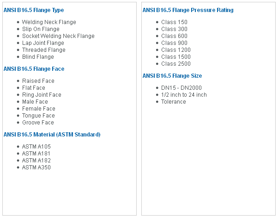Open ANSI B16.5 Flange Pressure Rating heading
The width and height of the screenshot is (278, 217).
tap(188, 10)
